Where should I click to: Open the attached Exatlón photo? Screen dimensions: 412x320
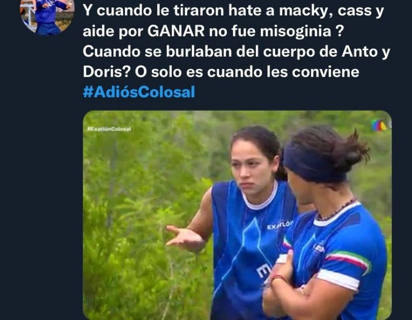click(x=237, y=215)
